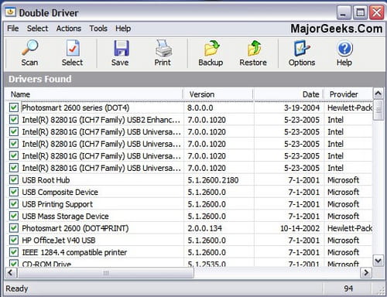Click the scroll-down arrow of driver list
The image size is (387, 297).
pos(378,261)
